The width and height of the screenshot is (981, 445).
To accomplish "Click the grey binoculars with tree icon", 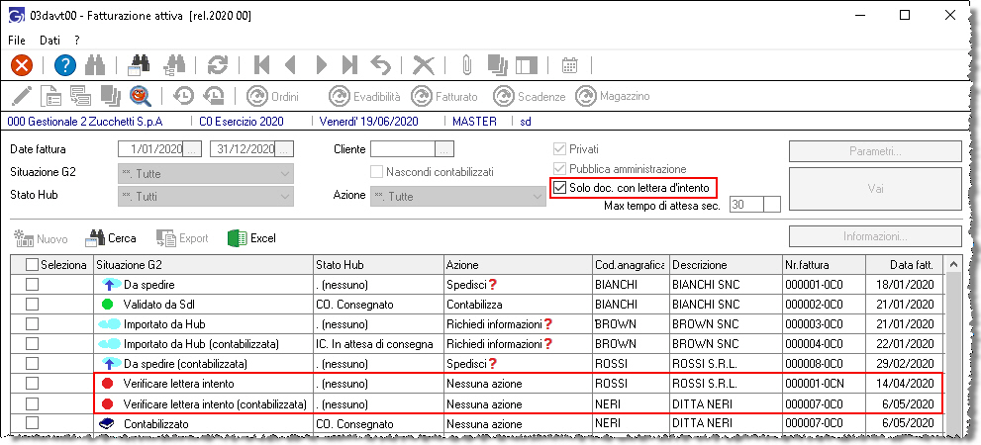I will pyautogui.click(x=173, y=65).
